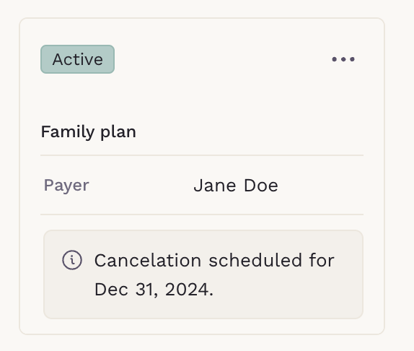The height and width of the screenshot is (351, 414).
Task: Click the divider line below Payer row
Action: pyautogui.click(x=202, y=214)
